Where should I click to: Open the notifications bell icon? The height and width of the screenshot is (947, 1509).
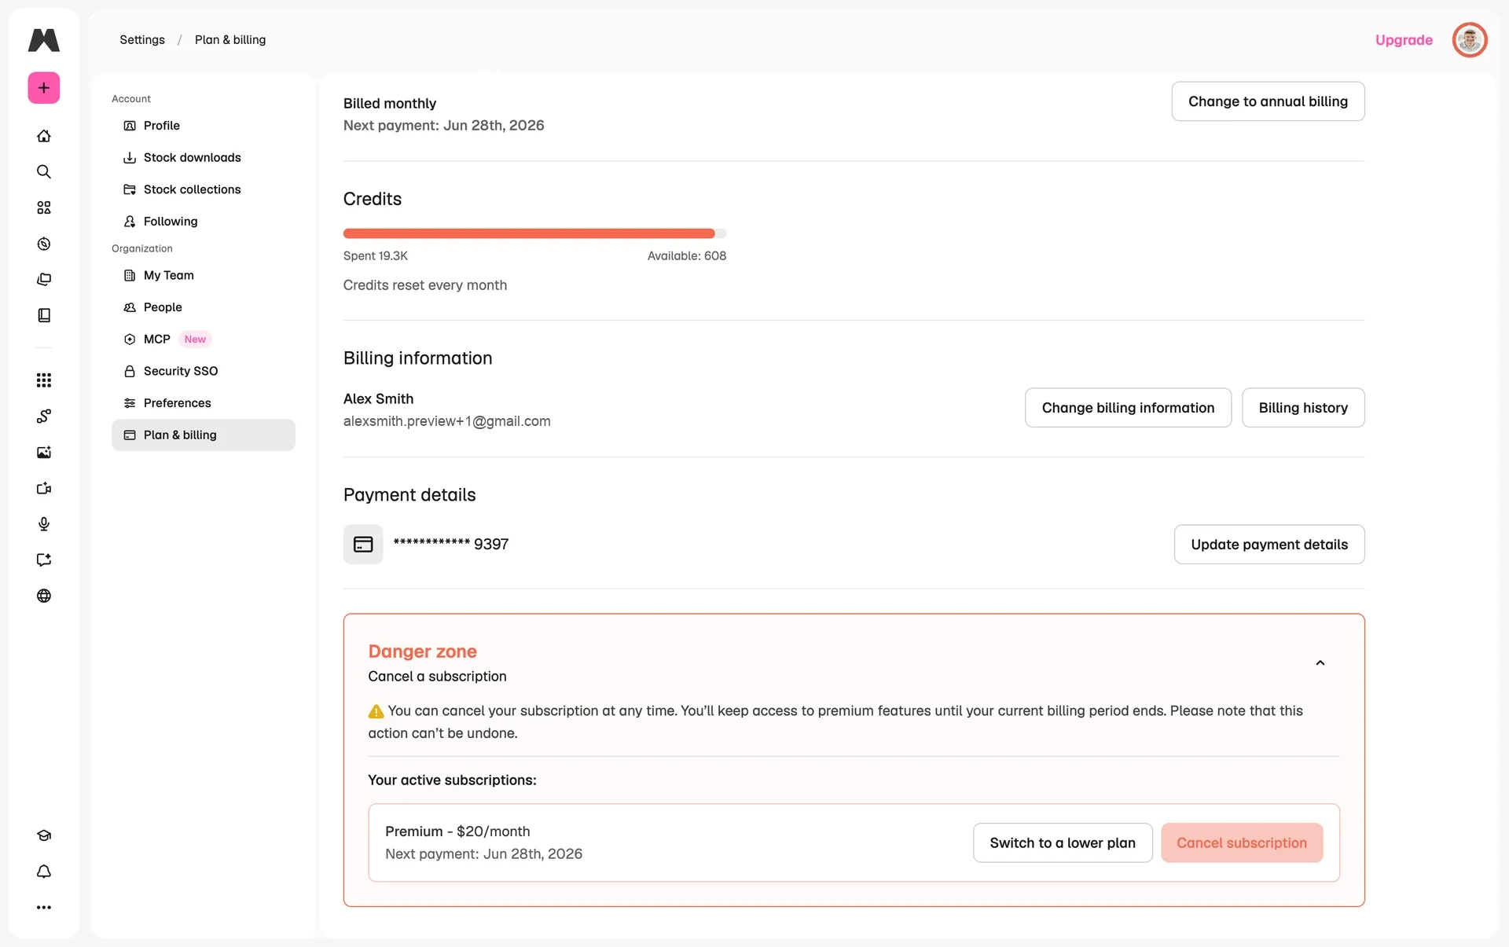click(44, 872)
